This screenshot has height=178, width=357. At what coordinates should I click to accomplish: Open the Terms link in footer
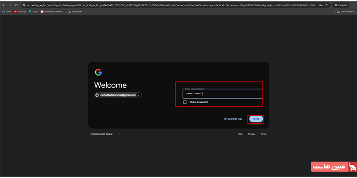click(x=263, y=134)
